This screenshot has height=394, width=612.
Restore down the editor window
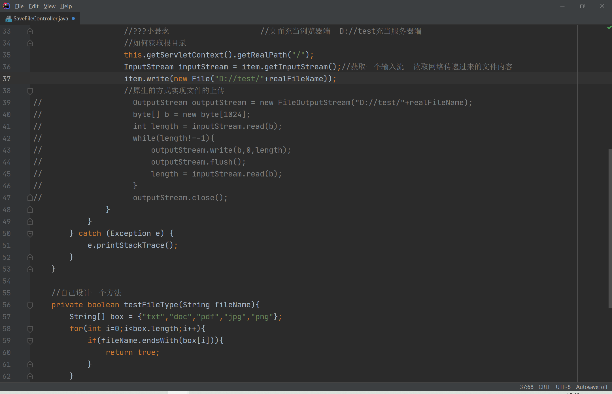(x=582, y=6)
